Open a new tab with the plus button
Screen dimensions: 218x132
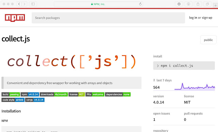[x=216, y=5]
